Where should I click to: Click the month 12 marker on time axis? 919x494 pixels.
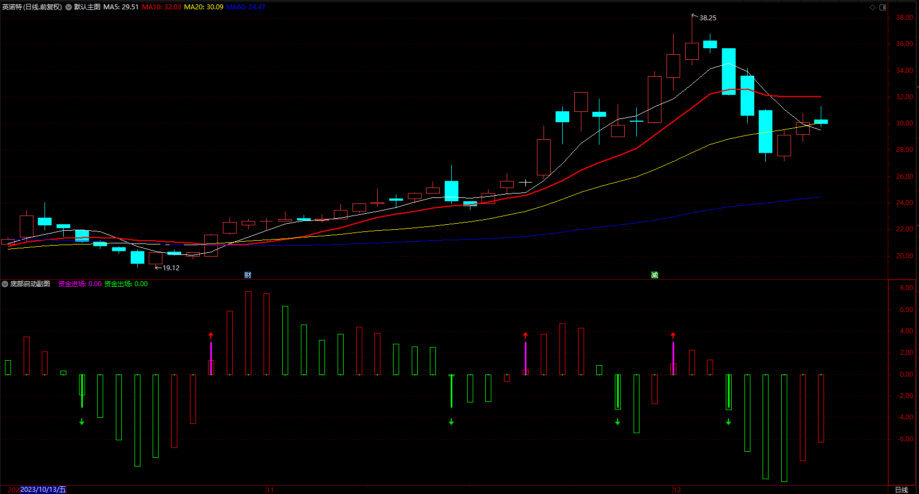pos(677,490)
